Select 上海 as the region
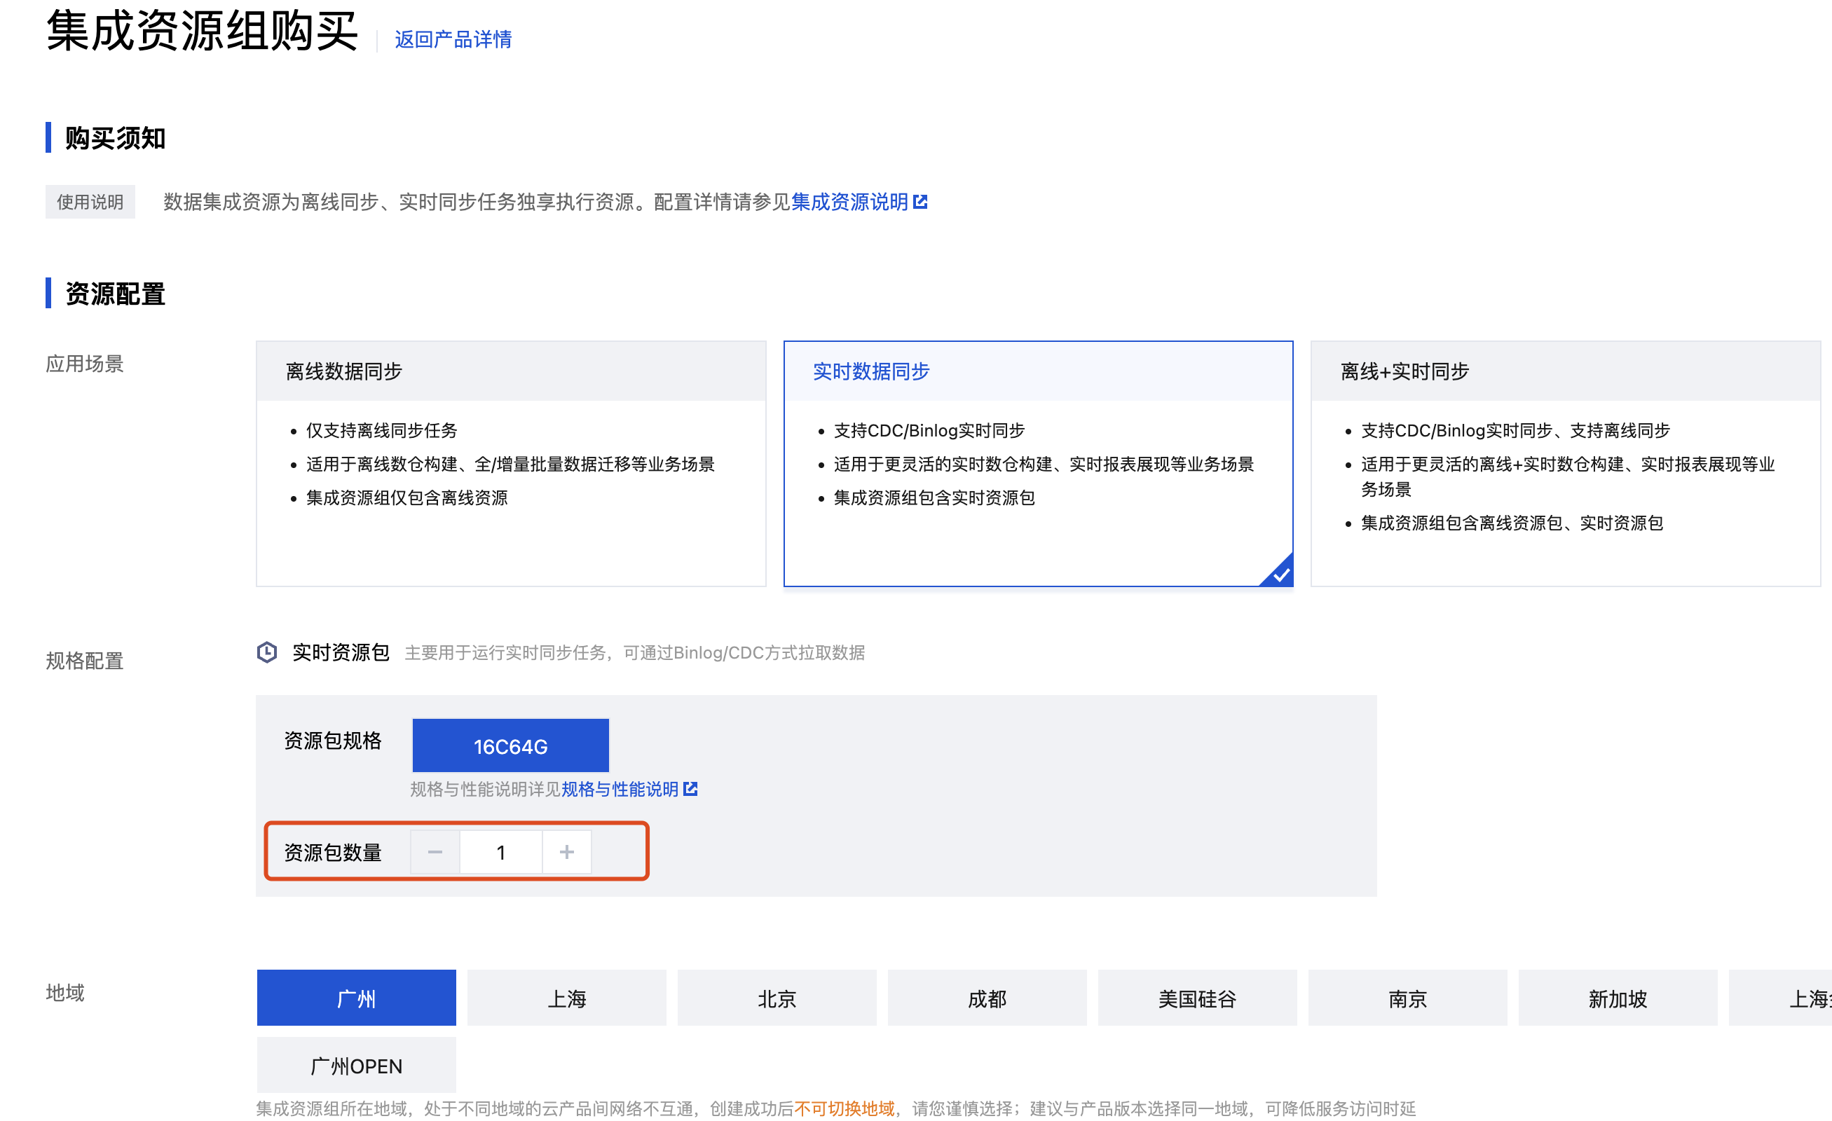The image size is (1832, 1121). click(x=566, y=998)
